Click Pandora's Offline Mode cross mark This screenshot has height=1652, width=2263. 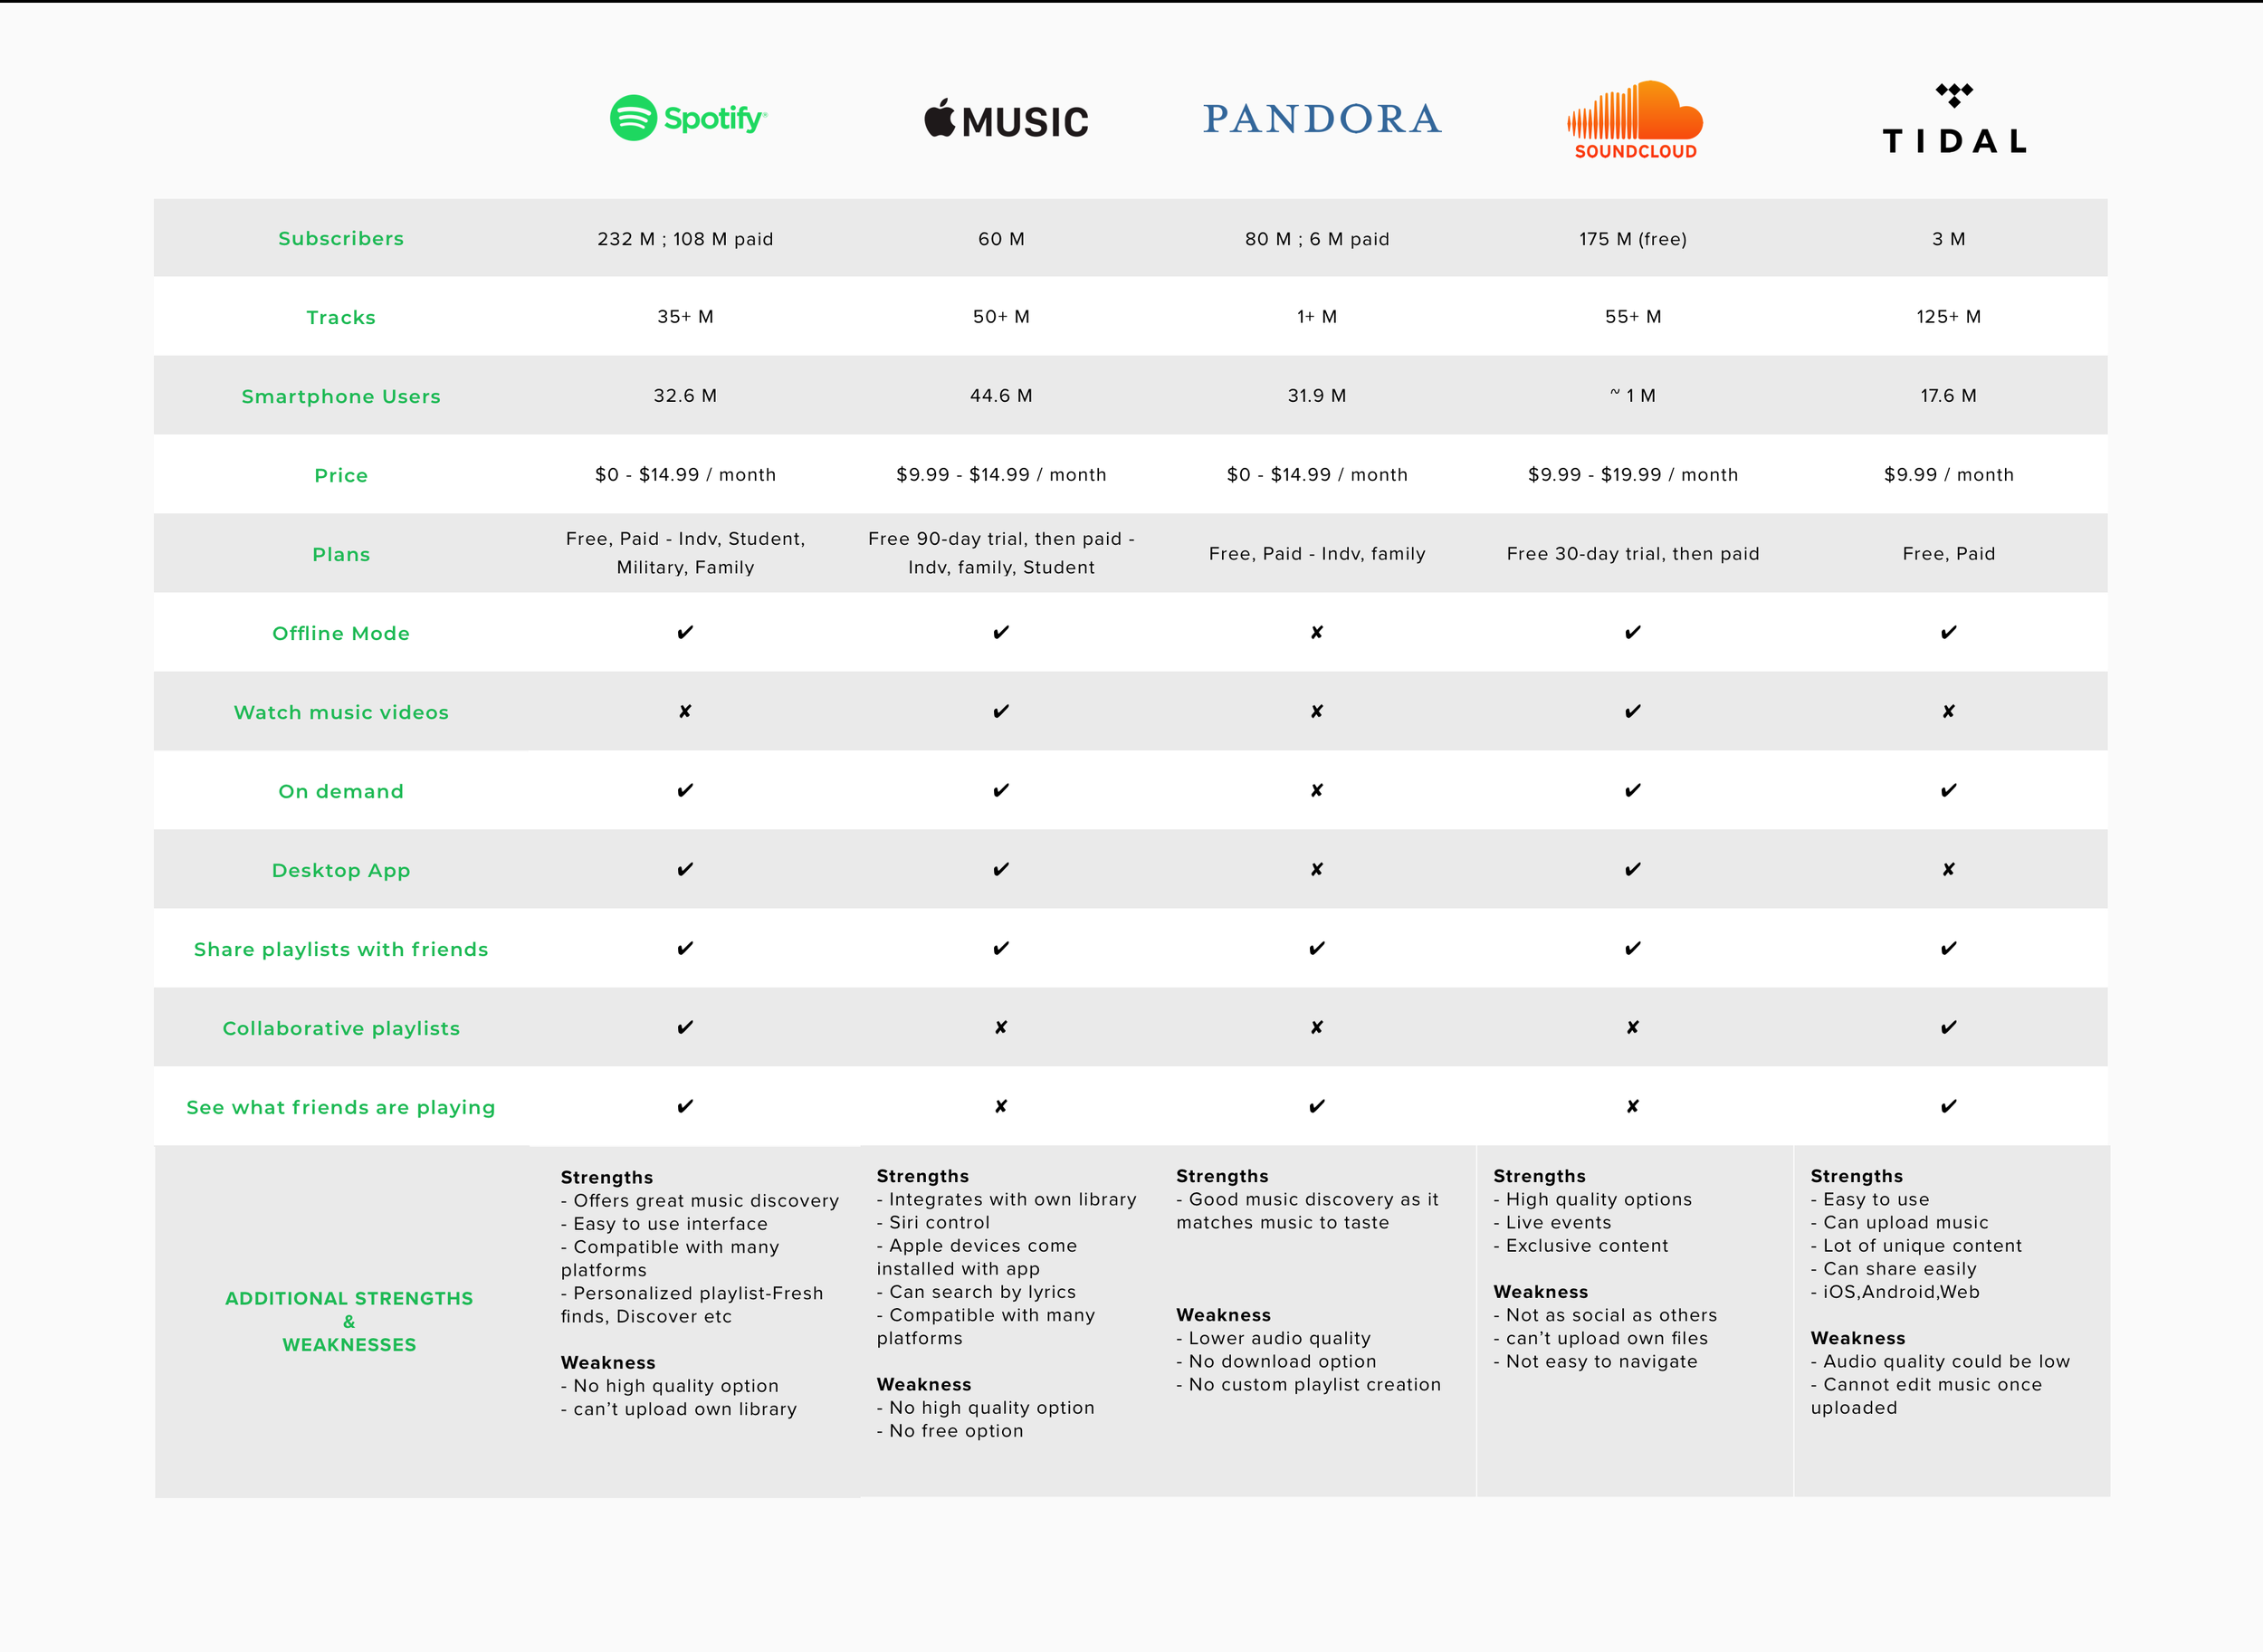coord(1317,632)
